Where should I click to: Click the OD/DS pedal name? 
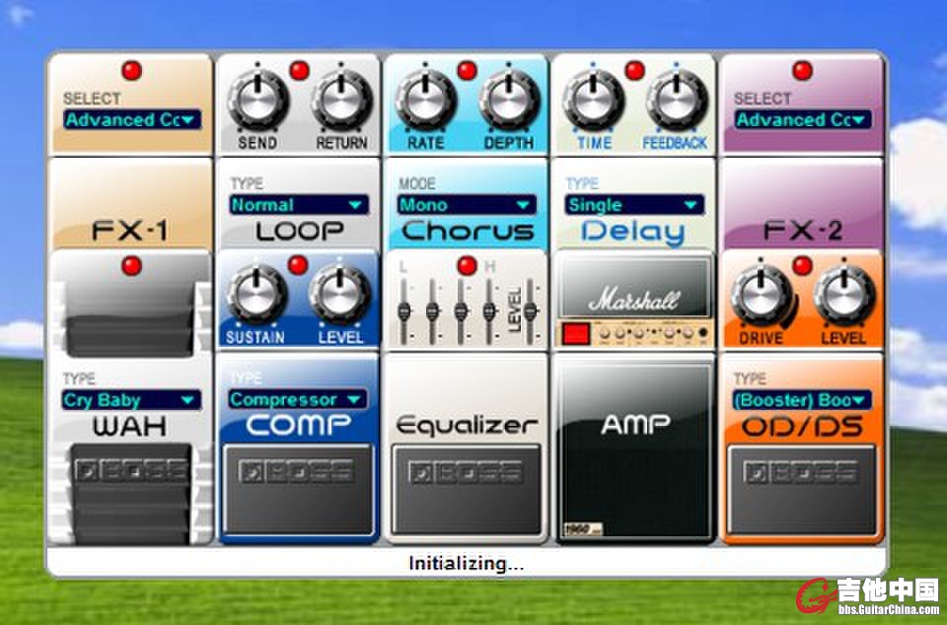click(x=802, y=427)
